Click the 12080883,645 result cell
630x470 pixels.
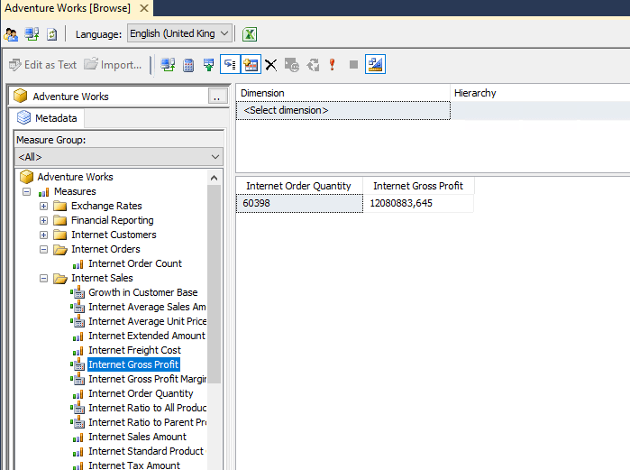coord(418,204)
